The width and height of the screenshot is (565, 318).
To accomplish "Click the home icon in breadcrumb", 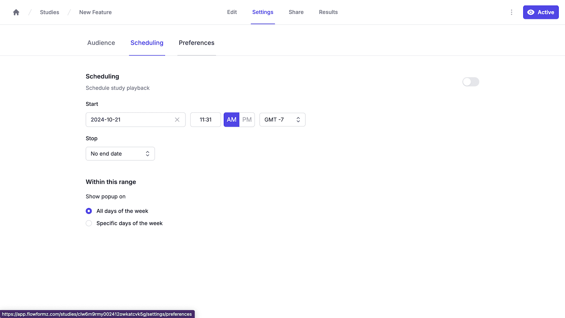I will (16, 12).
